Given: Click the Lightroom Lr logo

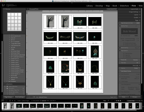Looking at the screenshot, I should tap(3, 5).
